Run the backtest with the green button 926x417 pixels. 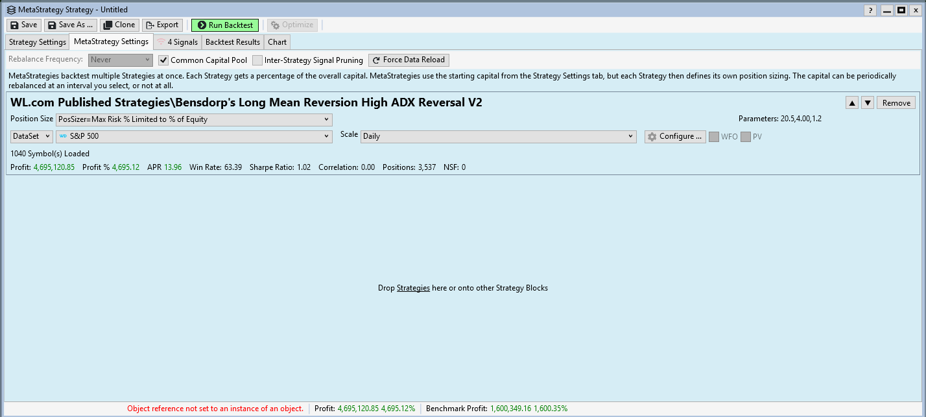(225, 25)
